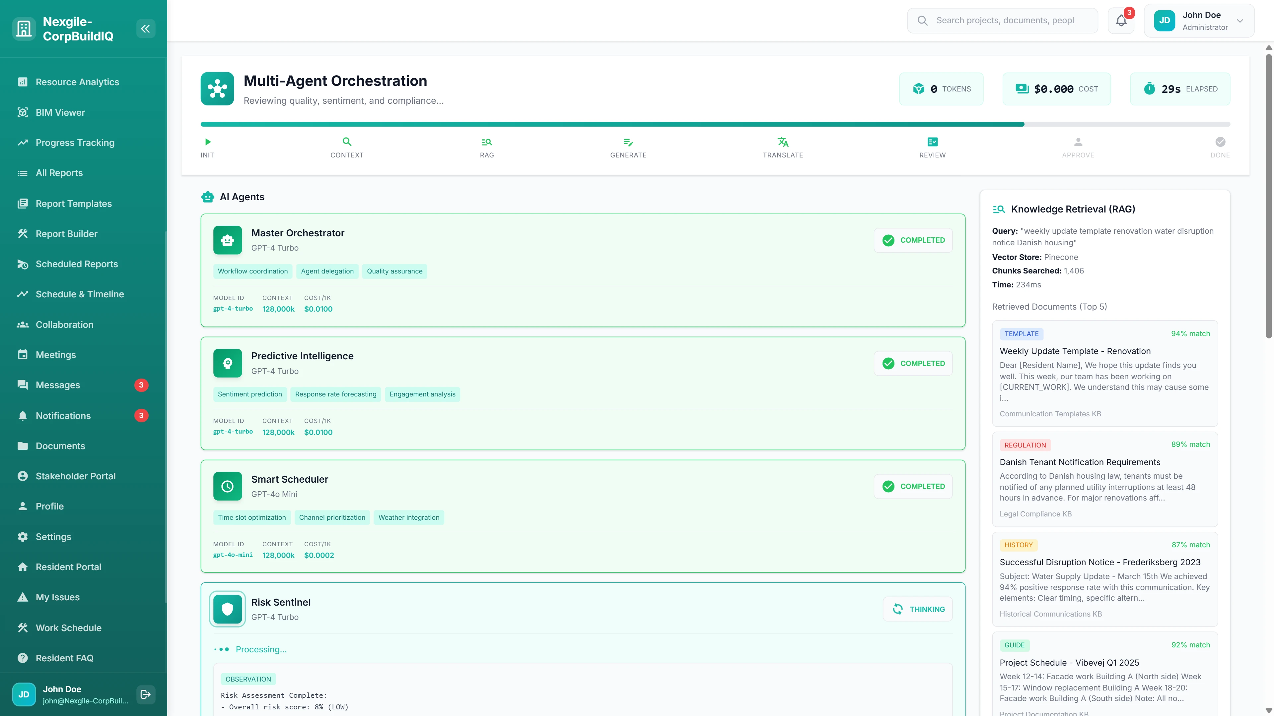The height and width of the screenshot is (716, 1274).
Task: Click the Multi-Agent Orchestration logo icon
Action: (217, 89)
